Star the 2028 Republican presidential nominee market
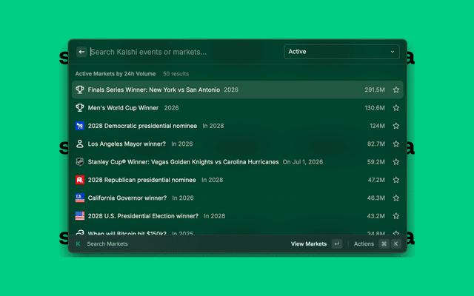This screenshot has width=474, height=296. 396,180
